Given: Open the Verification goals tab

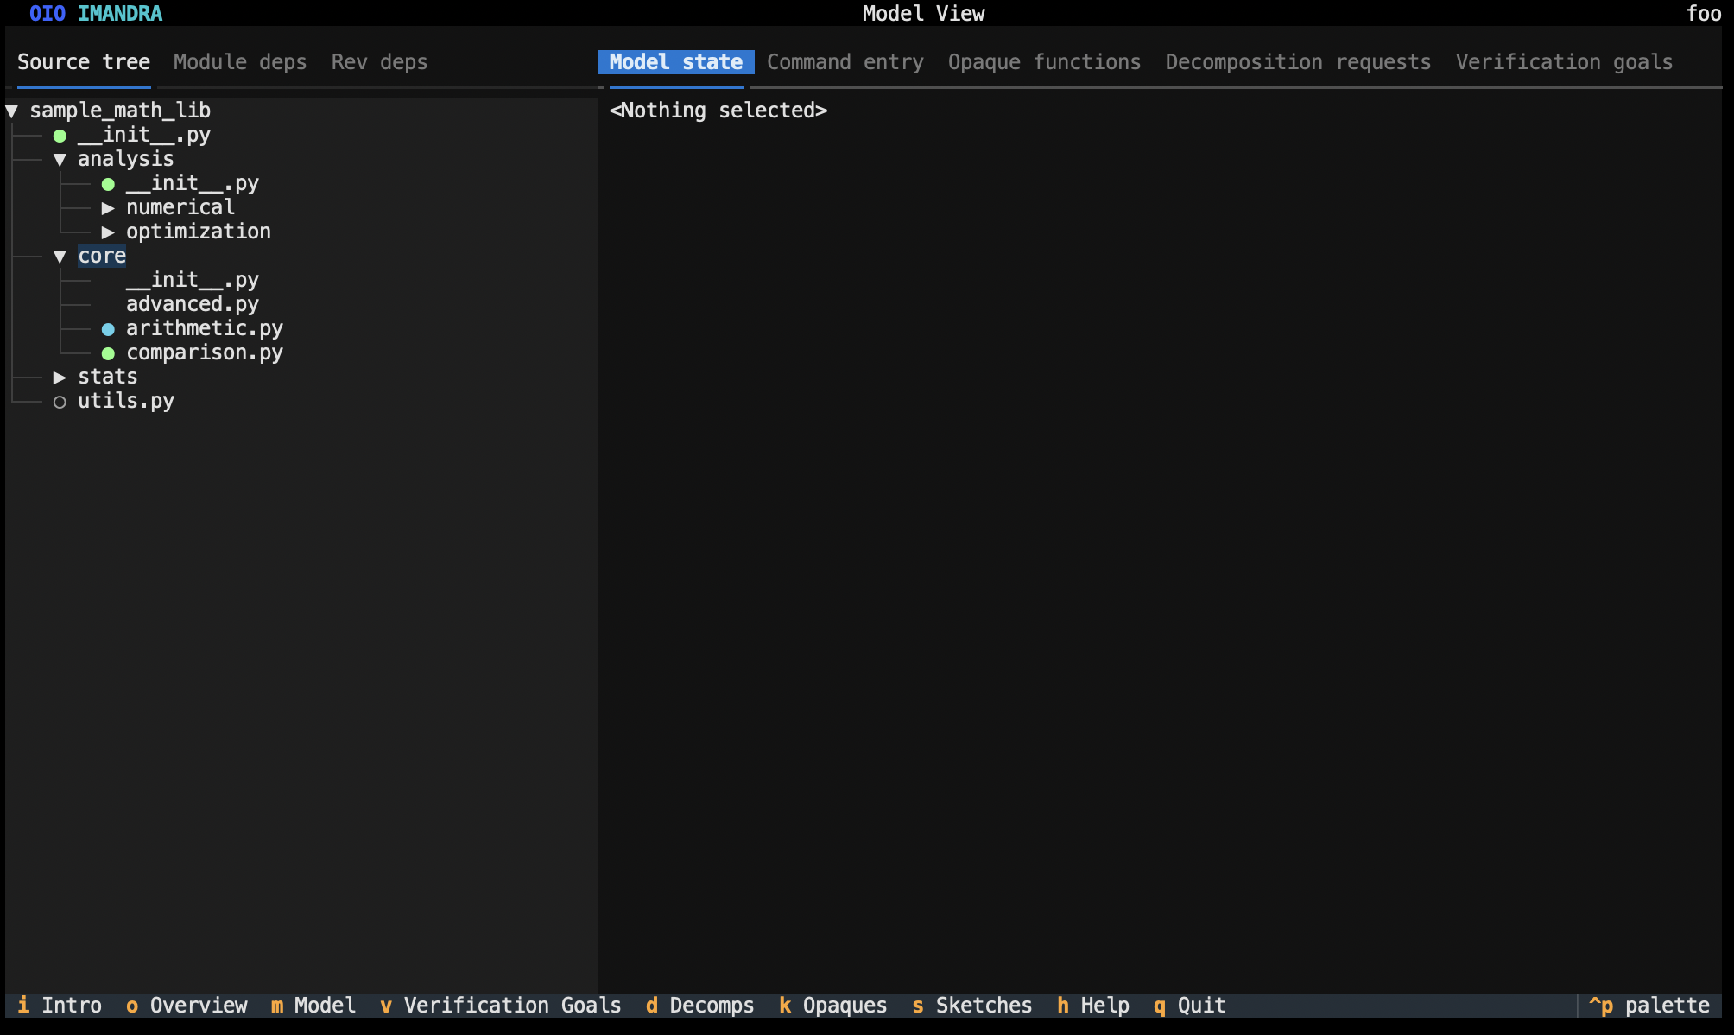Looking at the screenshot, I should (1563, 61).
